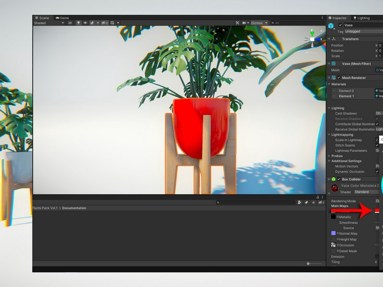383x287 pixels.
Task: Open the Cast Shadows dropdown
Action: coord(379,113)
